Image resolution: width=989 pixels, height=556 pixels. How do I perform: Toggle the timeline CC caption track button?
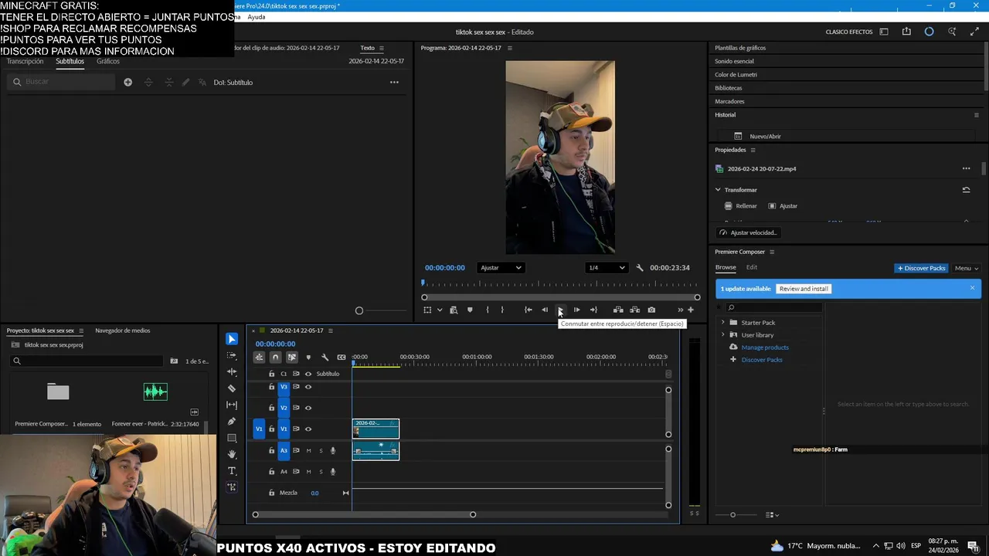click(x=341, y=357)
